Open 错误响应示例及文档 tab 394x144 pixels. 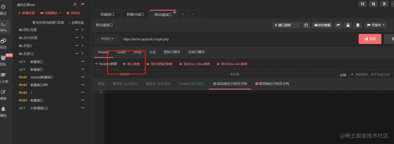click(x=272, y=84)
